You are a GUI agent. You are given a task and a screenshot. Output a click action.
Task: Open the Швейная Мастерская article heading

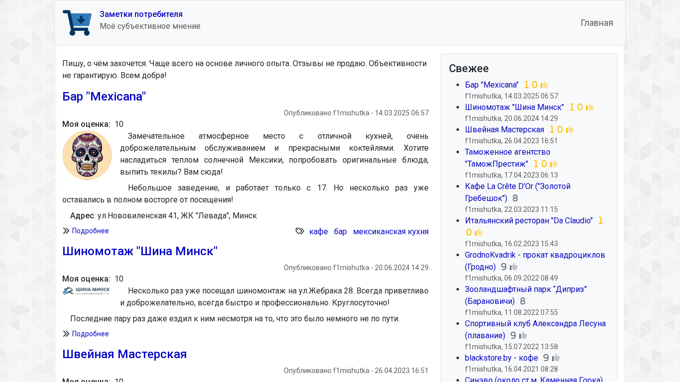coord(124,354)
